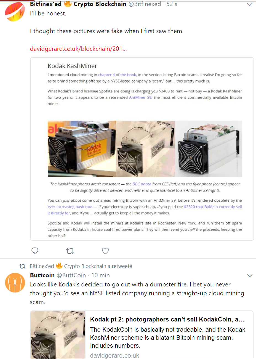The height and width of the screenshot is (359, 256).
Task: Click 'Bitfinex'ed Crypto Blockchain a retweeté' text
Action: coord(81,266)
